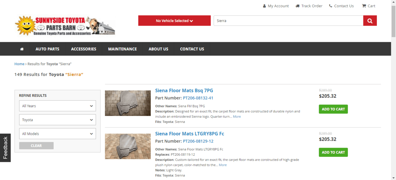
Task: Click Notes: Light Gray text
Action: [169, 170]
